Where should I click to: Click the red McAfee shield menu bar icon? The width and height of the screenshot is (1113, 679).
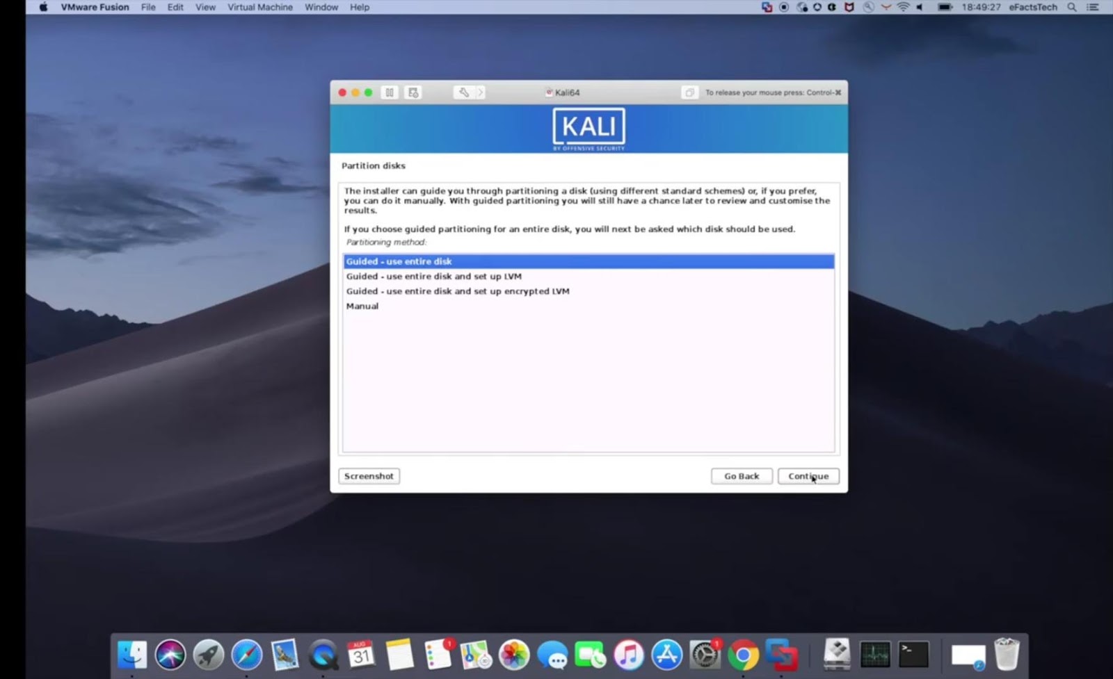point(849,7)
